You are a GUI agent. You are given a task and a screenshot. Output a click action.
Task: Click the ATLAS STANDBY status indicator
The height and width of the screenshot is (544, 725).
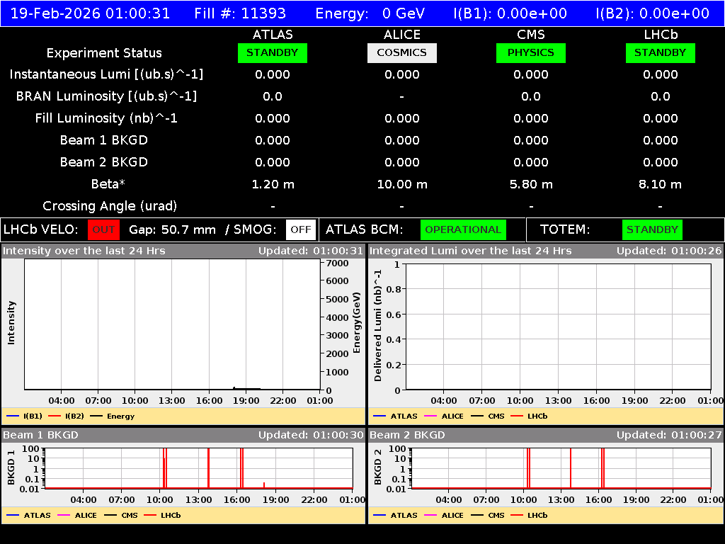pyautogui.click(x=272, y=52)
